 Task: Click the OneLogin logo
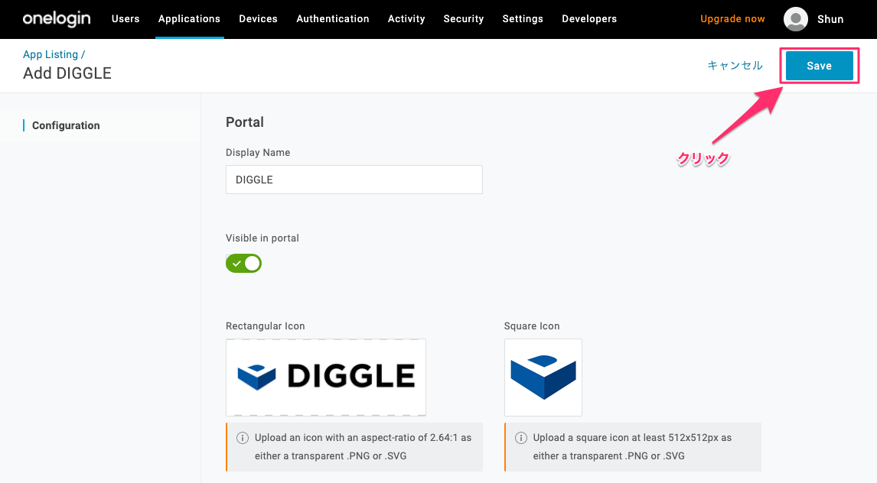click(x=56, y=19)
